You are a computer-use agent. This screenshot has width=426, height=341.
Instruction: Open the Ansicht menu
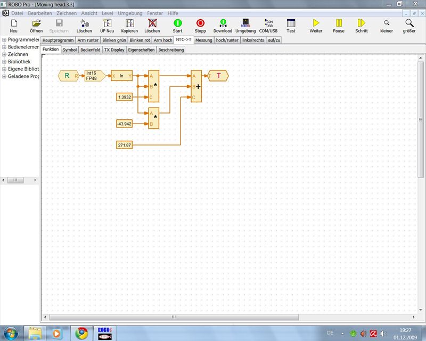coord(89,13)
